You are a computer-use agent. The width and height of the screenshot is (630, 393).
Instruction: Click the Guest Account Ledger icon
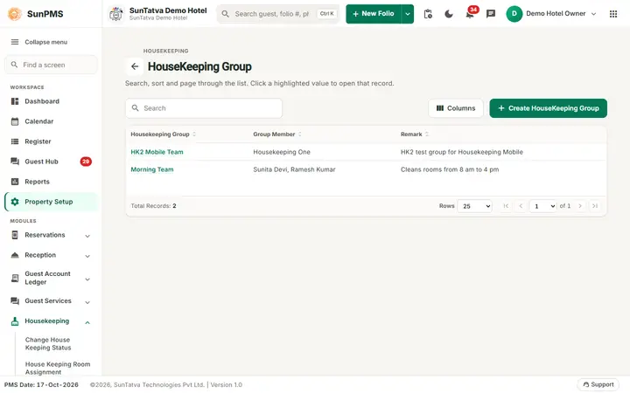[x=15, y=278]
